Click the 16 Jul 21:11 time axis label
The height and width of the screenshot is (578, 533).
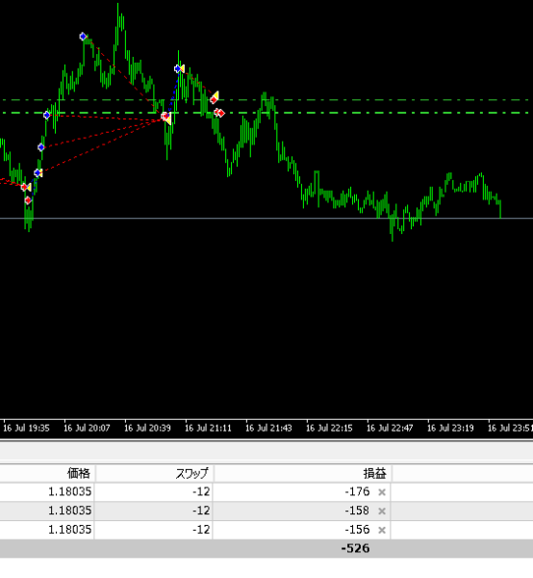(208, 428)
